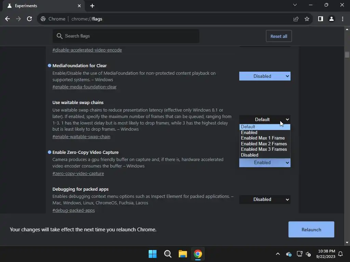Choose Default in the open dropdown list
The image size is (350, 262).
click(265, 127)
